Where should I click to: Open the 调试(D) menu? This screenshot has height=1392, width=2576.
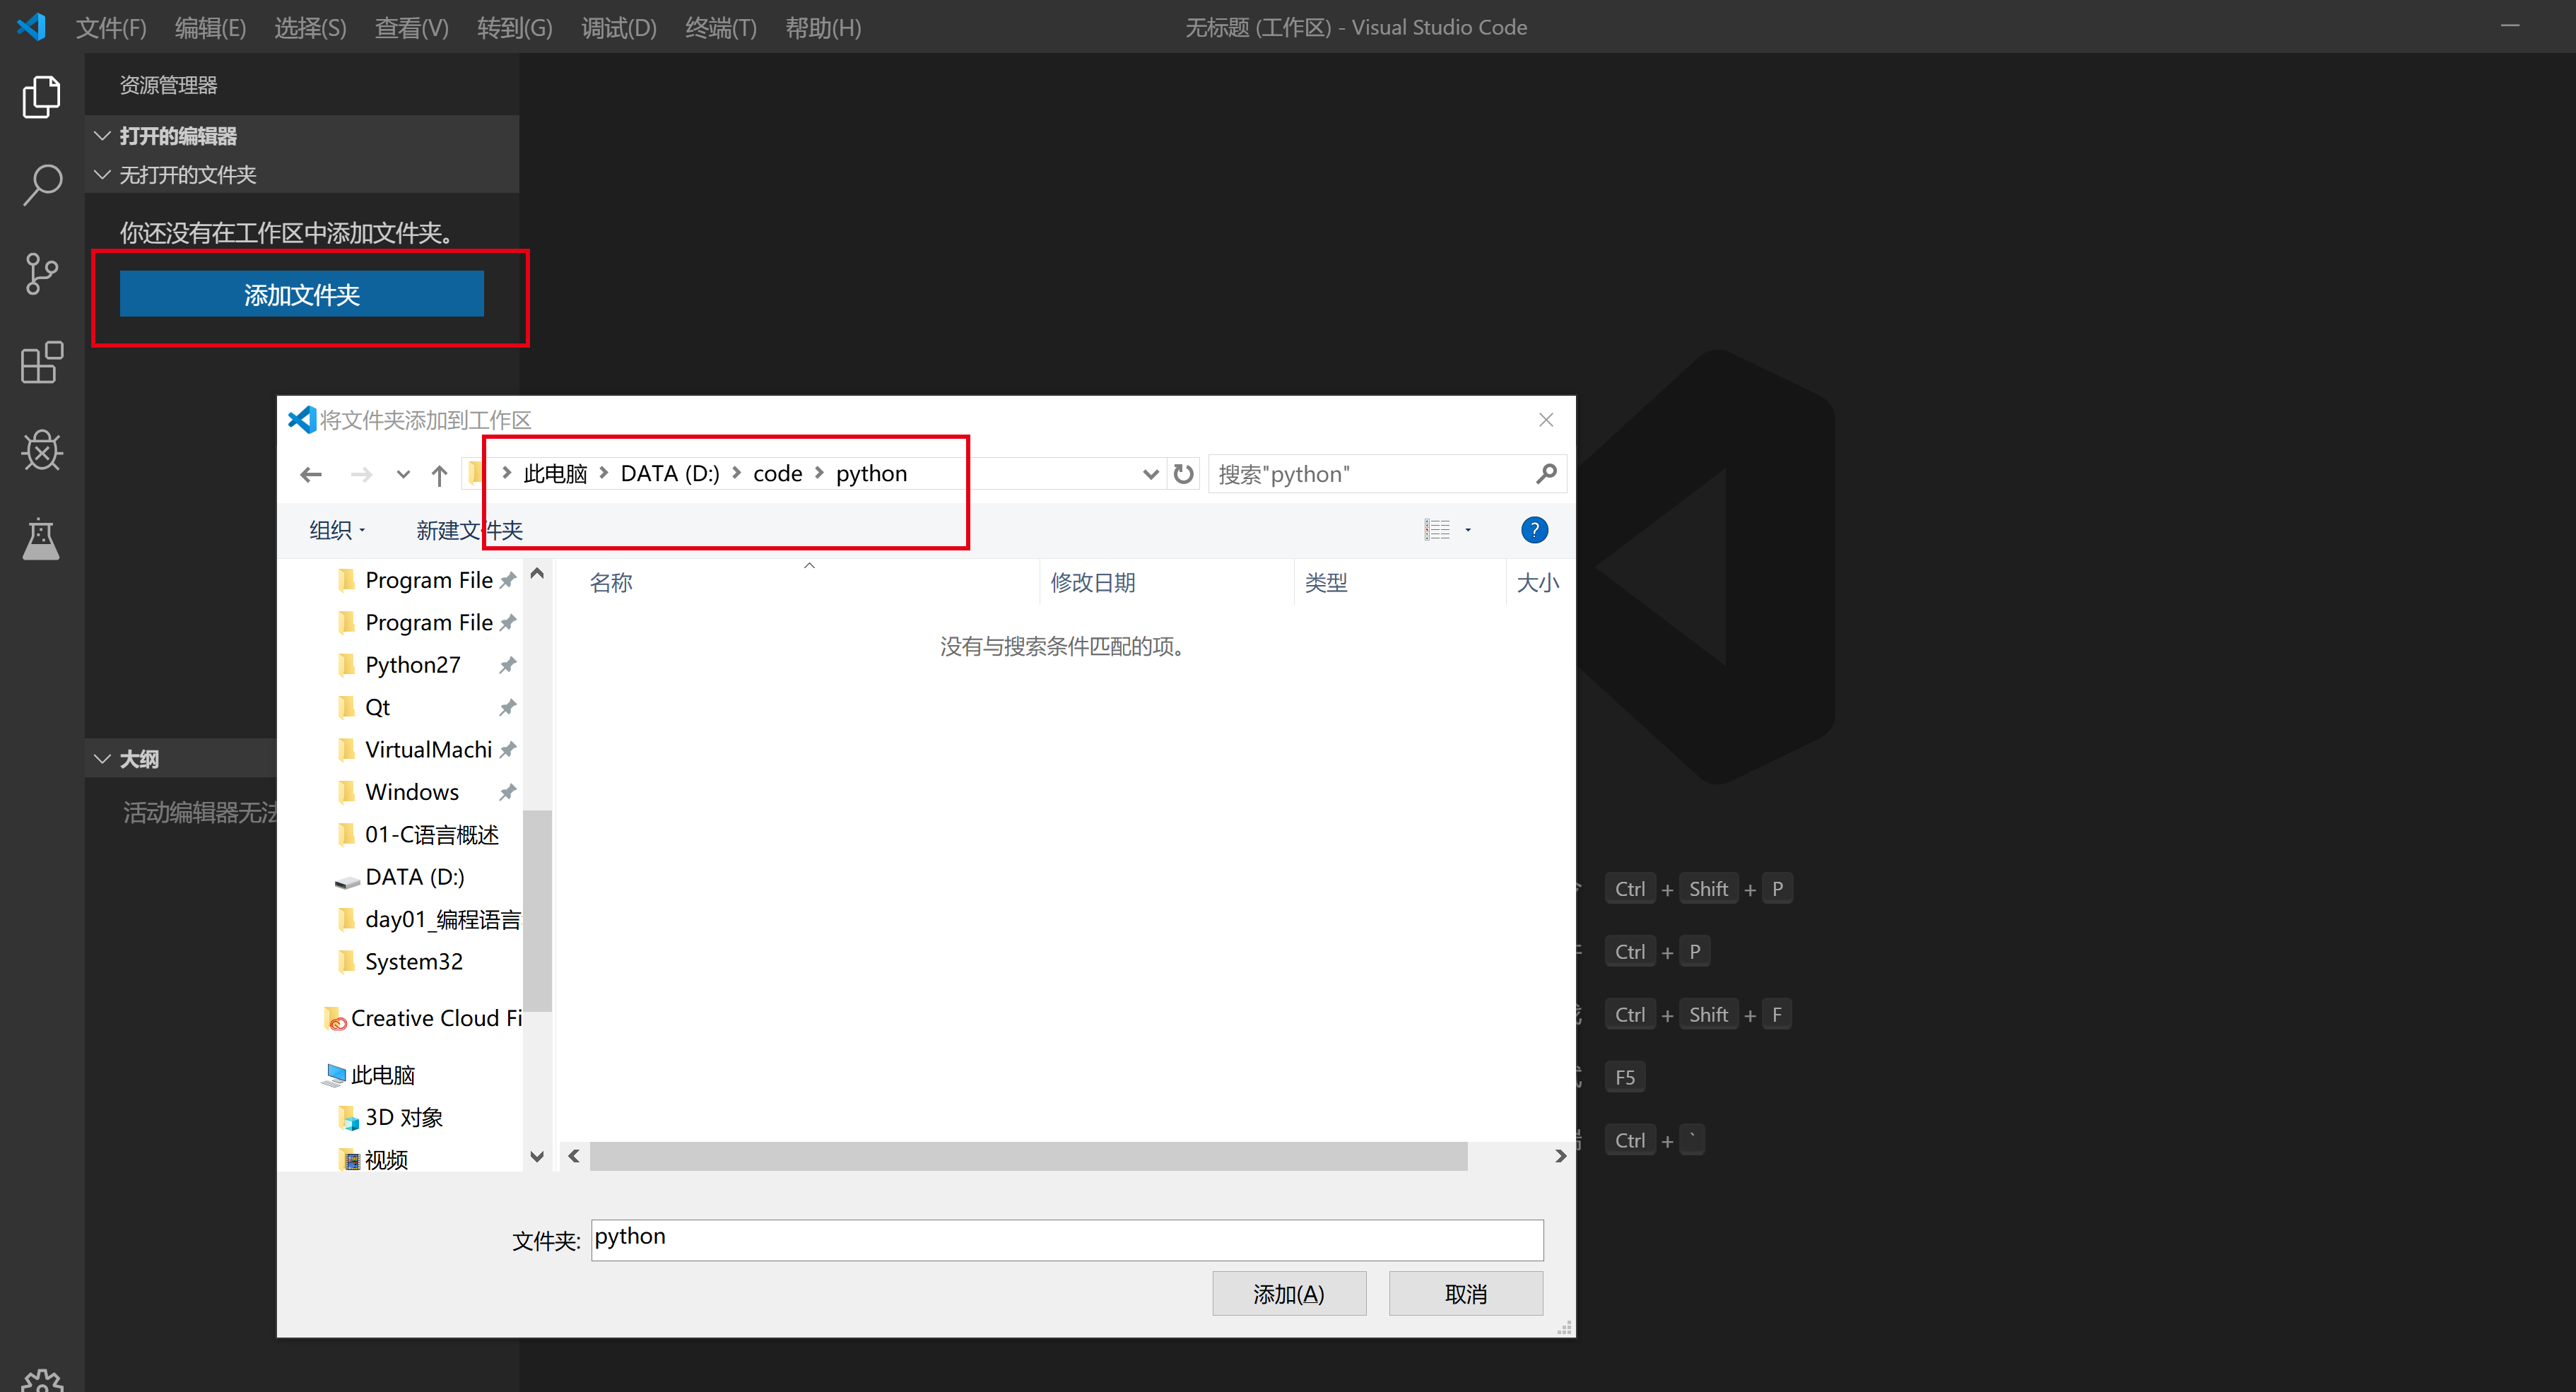click(619, 27)
